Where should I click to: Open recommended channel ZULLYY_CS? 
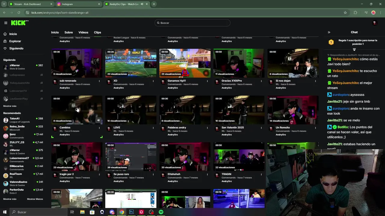tap(23, 144)
